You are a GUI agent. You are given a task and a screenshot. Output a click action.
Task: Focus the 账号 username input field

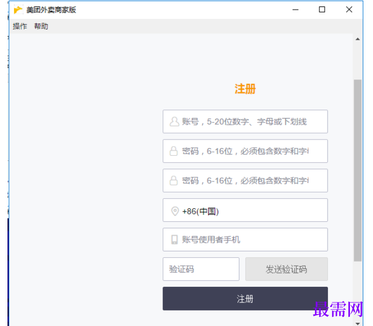pyautogui.click(x=245, y=121)
